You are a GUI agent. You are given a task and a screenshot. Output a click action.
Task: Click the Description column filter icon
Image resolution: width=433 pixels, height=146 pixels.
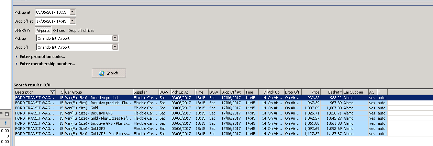click(x=53, y=92)
